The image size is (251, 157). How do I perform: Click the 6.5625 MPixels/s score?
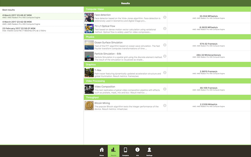pos(209,27)
